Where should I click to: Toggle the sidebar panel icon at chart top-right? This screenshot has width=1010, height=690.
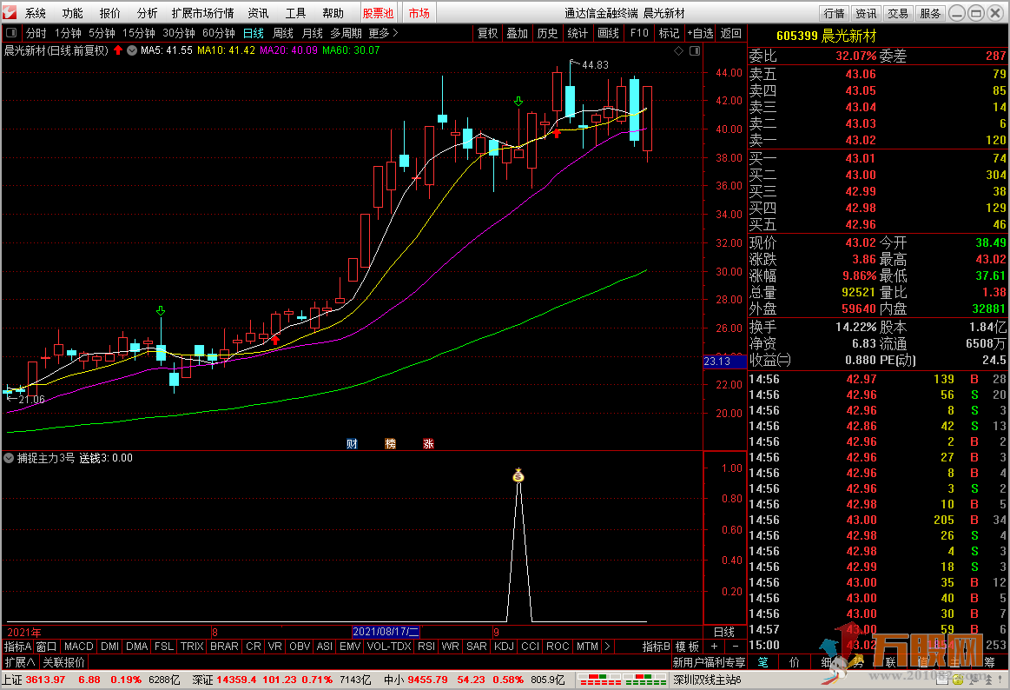[695, 51]
